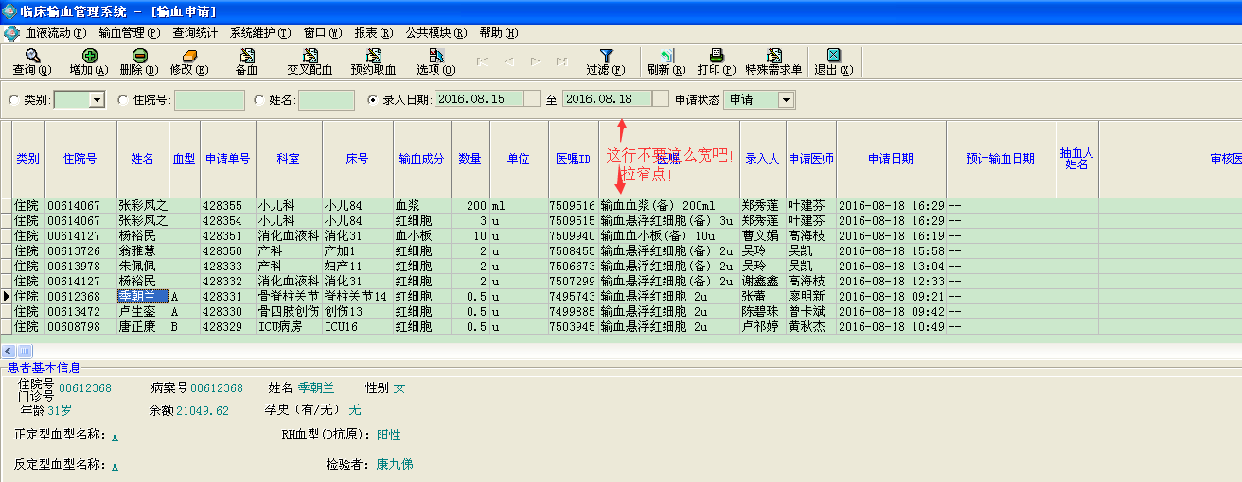Image resolution: width=1242 pixels, height=482 pixels.
Task: Click the horizontal scrollbar left arrow
Action: (8, 351)
